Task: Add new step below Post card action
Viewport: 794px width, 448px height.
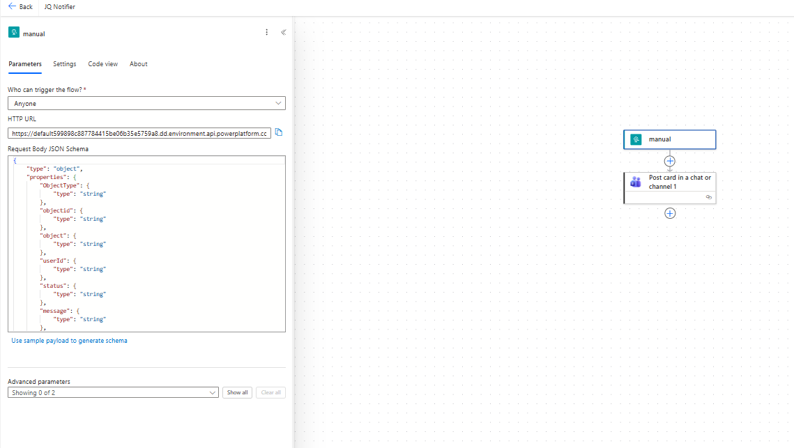Action: [669, 214]
